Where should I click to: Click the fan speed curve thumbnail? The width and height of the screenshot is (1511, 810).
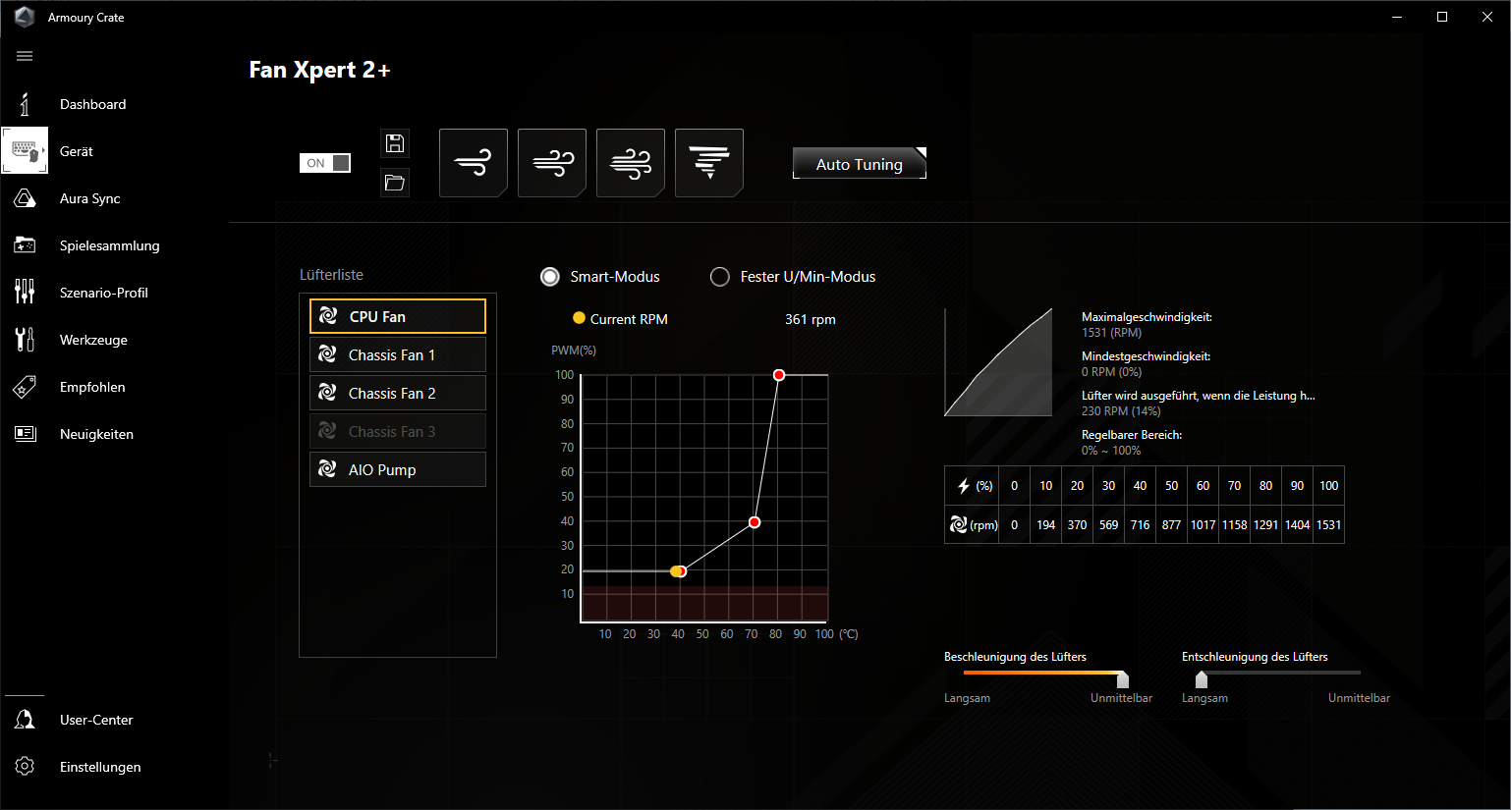tap(998, 362)
